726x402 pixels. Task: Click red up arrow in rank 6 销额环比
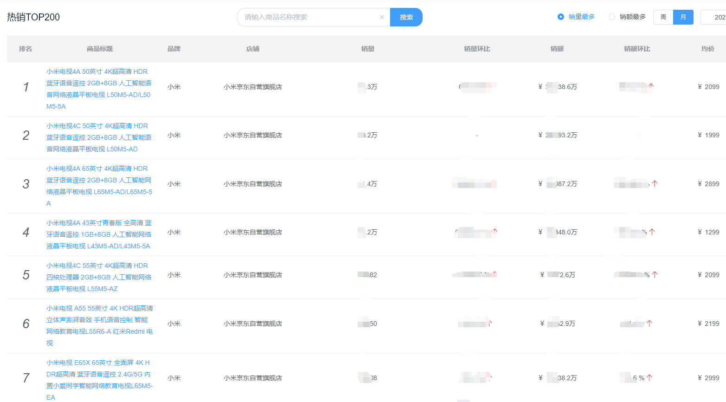(649, 324)
